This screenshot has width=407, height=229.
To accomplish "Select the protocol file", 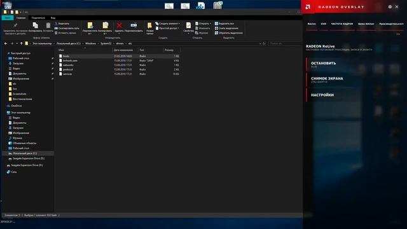I will point(119,69).
